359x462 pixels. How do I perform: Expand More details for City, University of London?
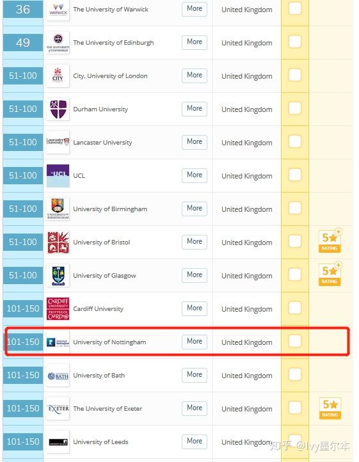point(195,76)
